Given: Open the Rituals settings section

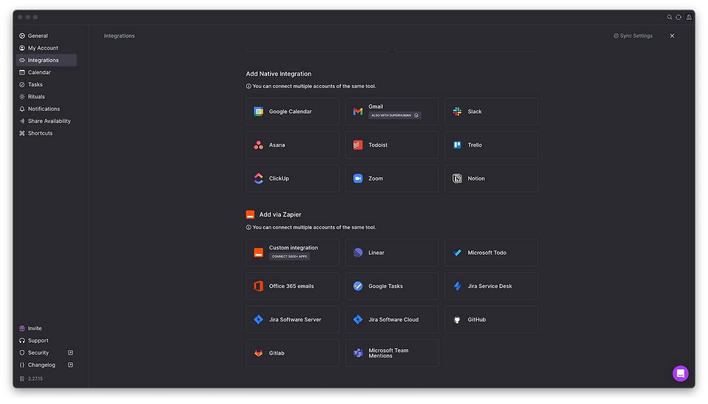Looking at the screenshot, I should click(x=46, y=97).
